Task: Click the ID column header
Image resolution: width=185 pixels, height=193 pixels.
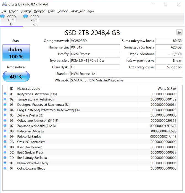Action: 12,89
